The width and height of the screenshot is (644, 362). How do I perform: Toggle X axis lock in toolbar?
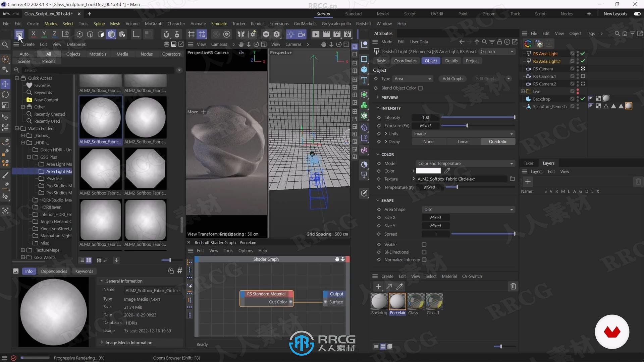click(33, 34)
